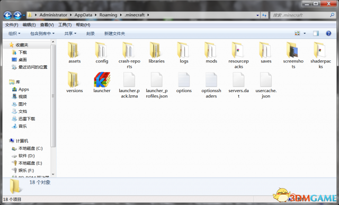Click the Forward navigation arrow
339x205 pixels.
coord(17,15)
